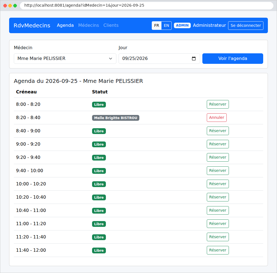The width and height of the screenshot is (277, 273).
Task: Reserve the 11:00 - 11:20 slot
Action: tap(218, 224)
